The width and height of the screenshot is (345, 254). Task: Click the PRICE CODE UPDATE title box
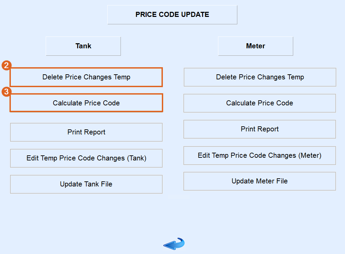click(x=172, y=15)
